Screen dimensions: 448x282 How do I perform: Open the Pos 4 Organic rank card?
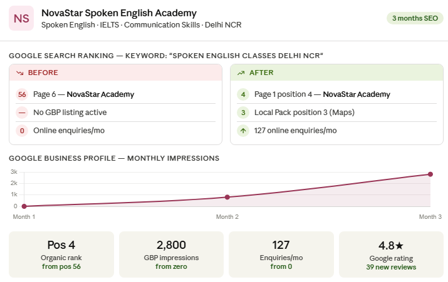click(x=61, y=254)
